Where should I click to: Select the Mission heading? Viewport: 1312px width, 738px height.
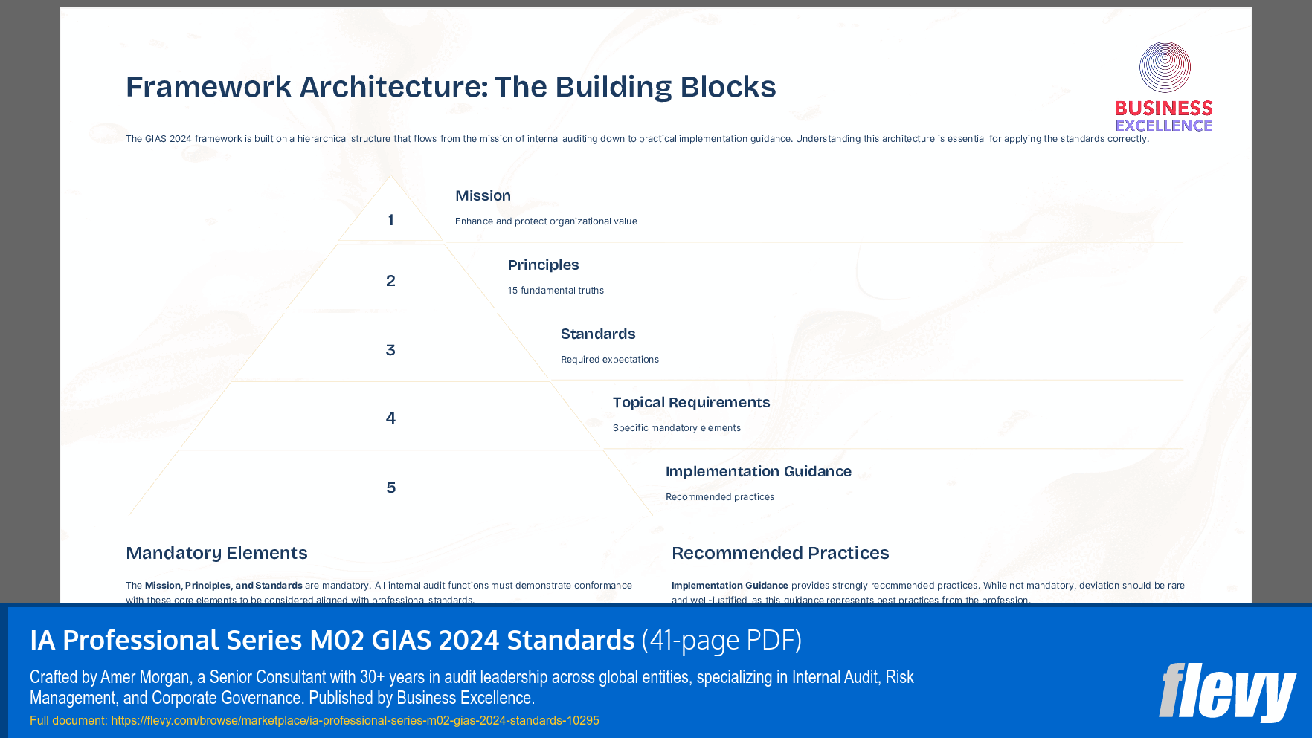483,195
